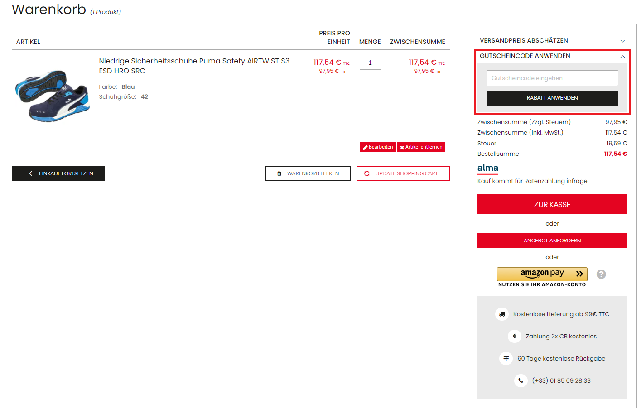Click Angebot anfordern button
Image resolution: width=641 pixels, height=414 pixels.
click(552, 241)
